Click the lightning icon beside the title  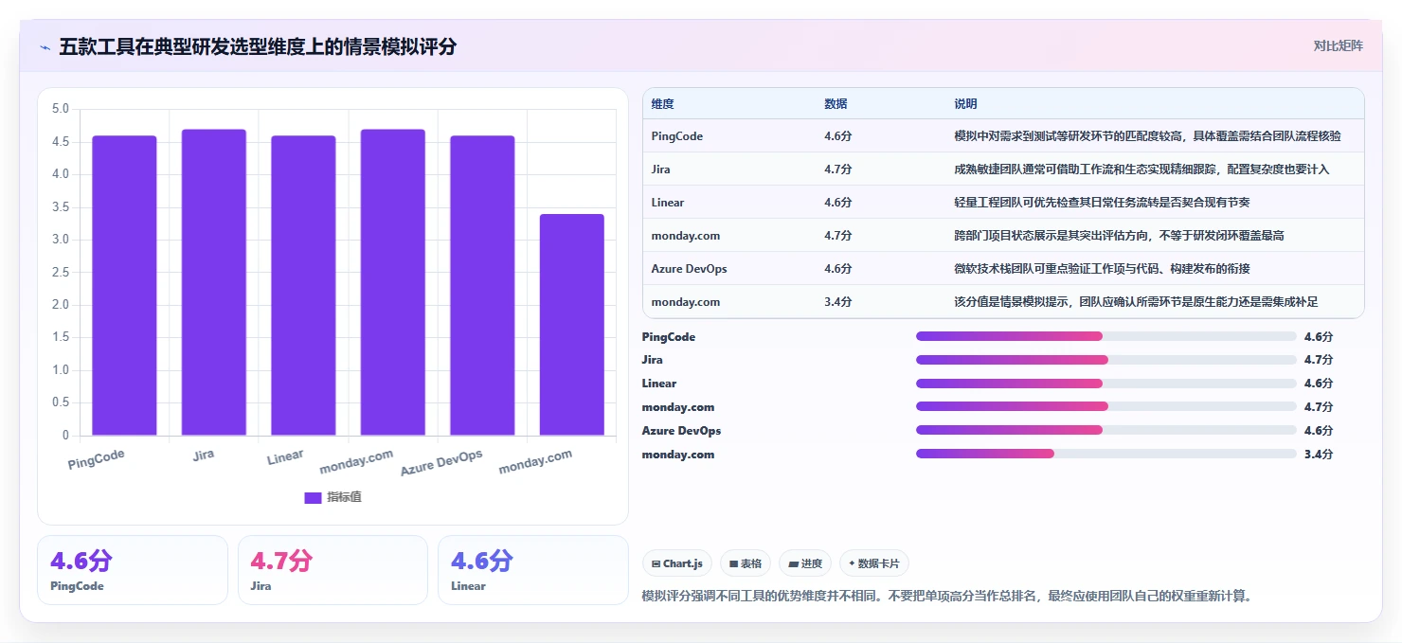[x=45, y=46]
